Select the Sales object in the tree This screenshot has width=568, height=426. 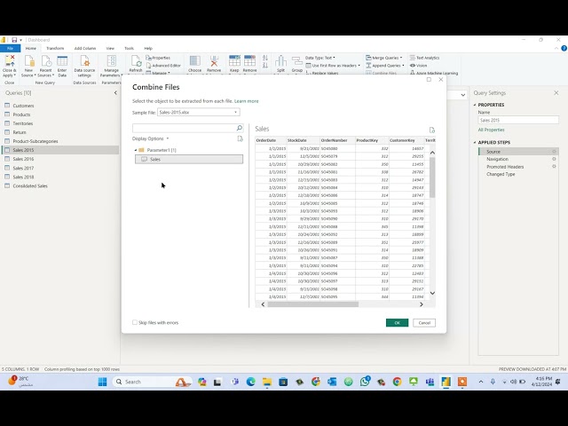189,159
